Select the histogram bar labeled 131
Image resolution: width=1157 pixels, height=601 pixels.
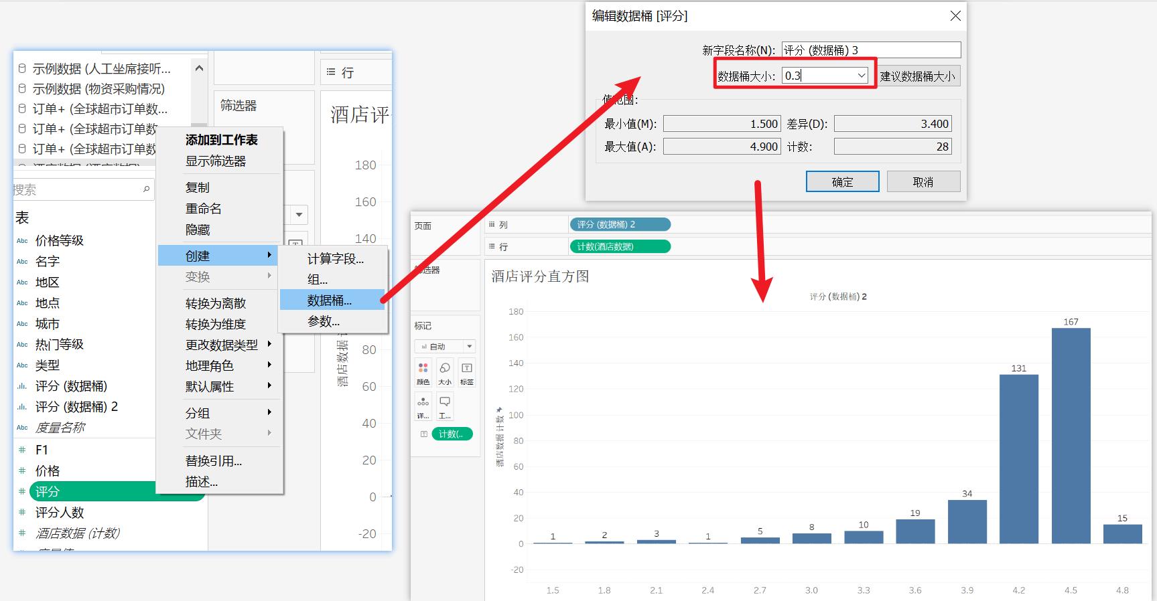[x=1019, y=459]
